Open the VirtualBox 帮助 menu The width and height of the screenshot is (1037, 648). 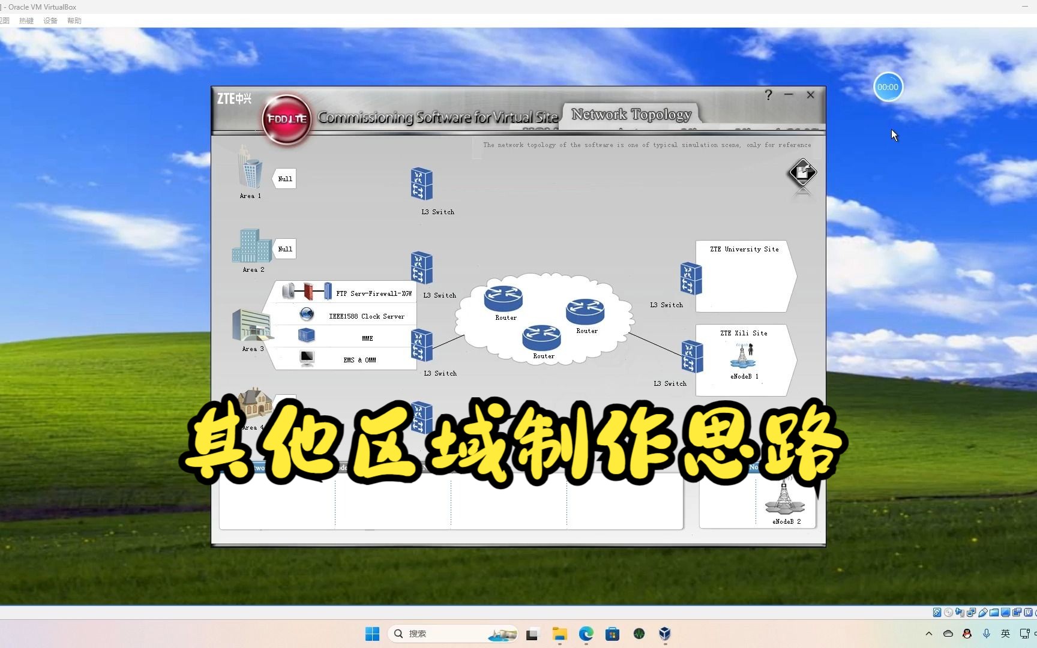coord(74,20)
